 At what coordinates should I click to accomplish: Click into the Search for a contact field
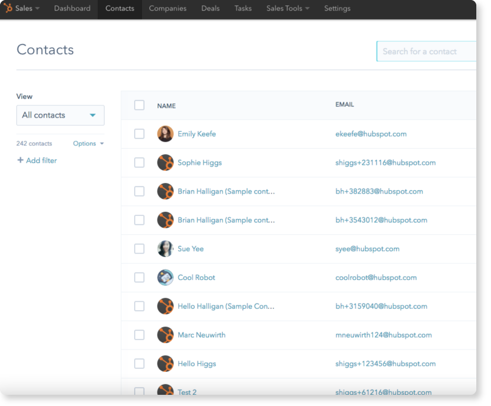tap(426, 51)
